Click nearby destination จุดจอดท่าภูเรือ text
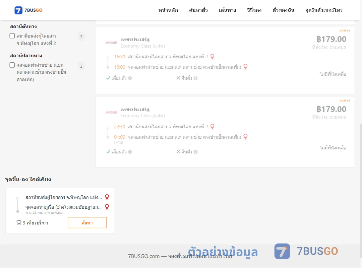 pos(63,207)
